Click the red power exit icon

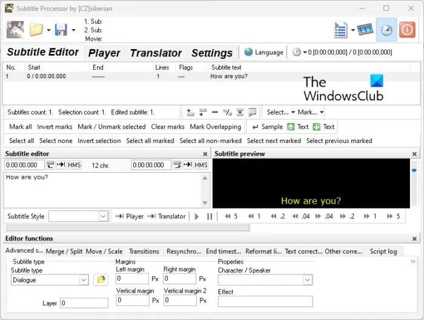point(407,30)
